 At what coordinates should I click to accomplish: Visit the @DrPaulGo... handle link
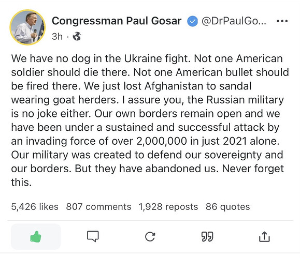[234, 21]
